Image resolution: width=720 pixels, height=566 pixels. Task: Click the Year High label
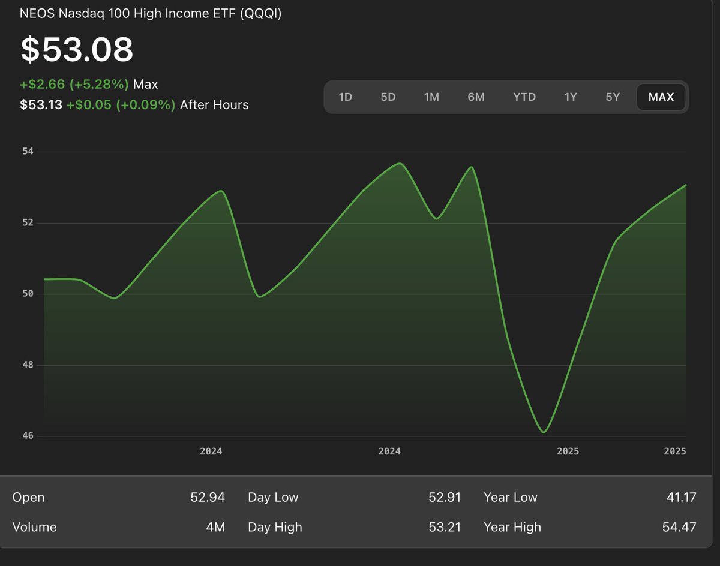(x=512, y=527)
